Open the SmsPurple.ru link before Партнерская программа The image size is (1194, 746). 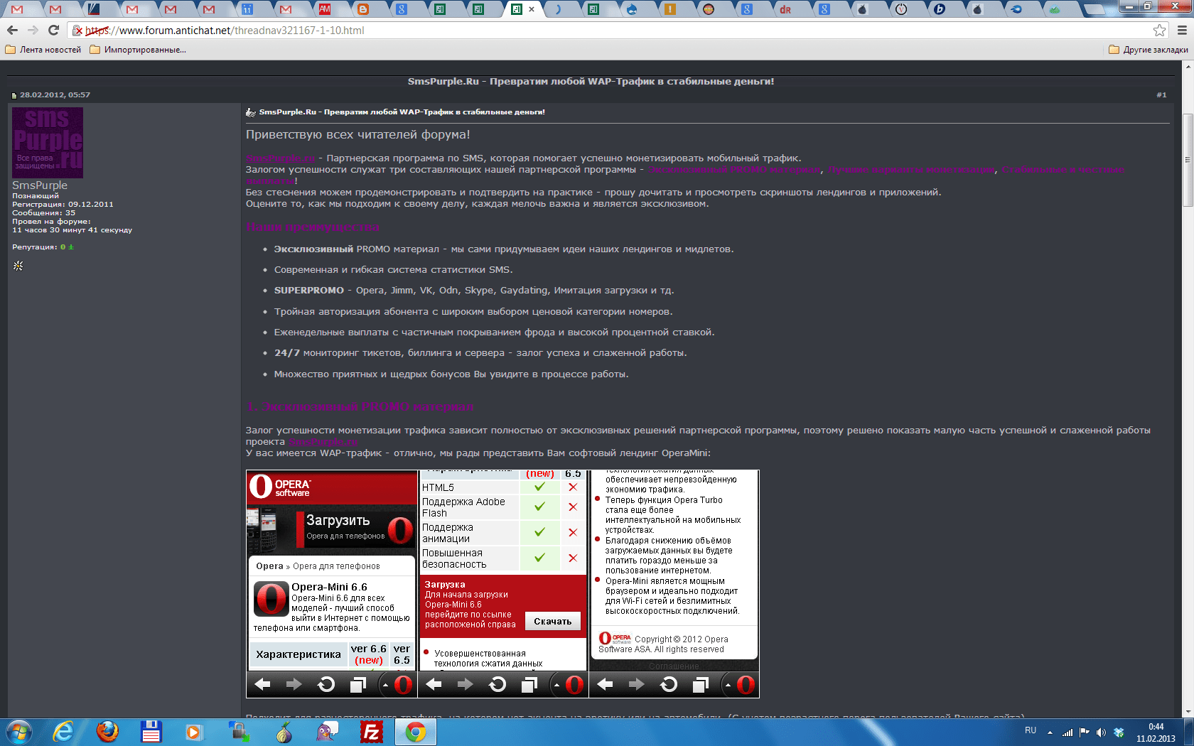[x=281, y=158]
